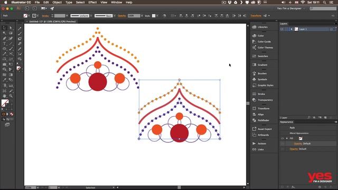Click the GPU performance rocket icon

pos(52,8)
